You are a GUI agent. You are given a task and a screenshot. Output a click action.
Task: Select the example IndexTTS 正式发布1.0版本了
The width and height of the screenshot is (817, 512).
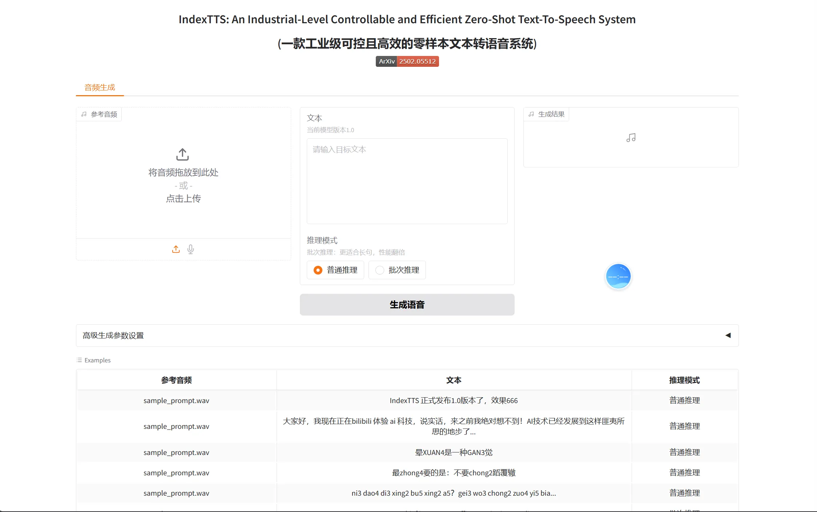(454, 401)
